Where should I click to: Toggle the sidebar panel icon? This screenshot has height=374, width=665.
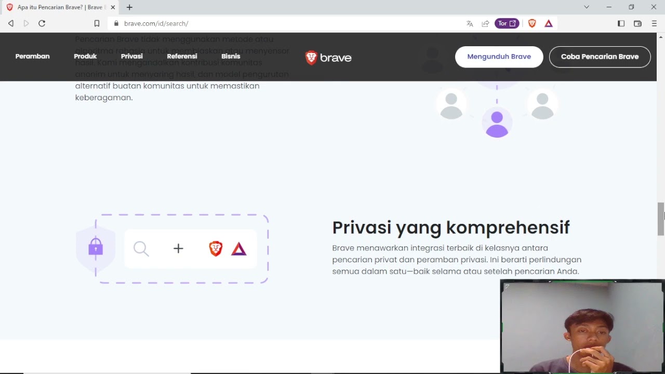[x=621, y=23]
